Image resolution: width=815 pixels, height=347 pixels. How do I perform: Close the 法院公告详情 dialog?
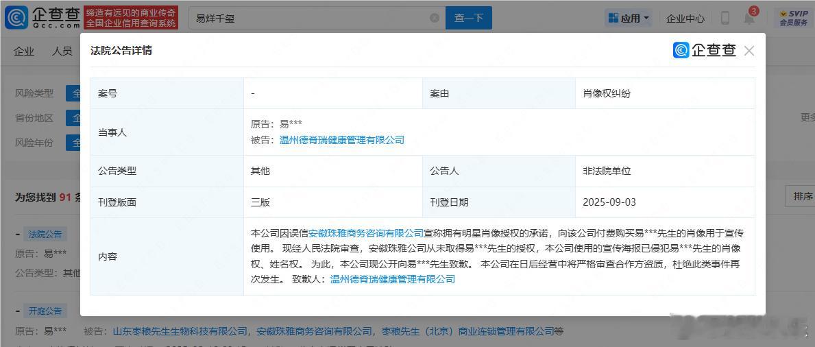[x=749, y=51]
